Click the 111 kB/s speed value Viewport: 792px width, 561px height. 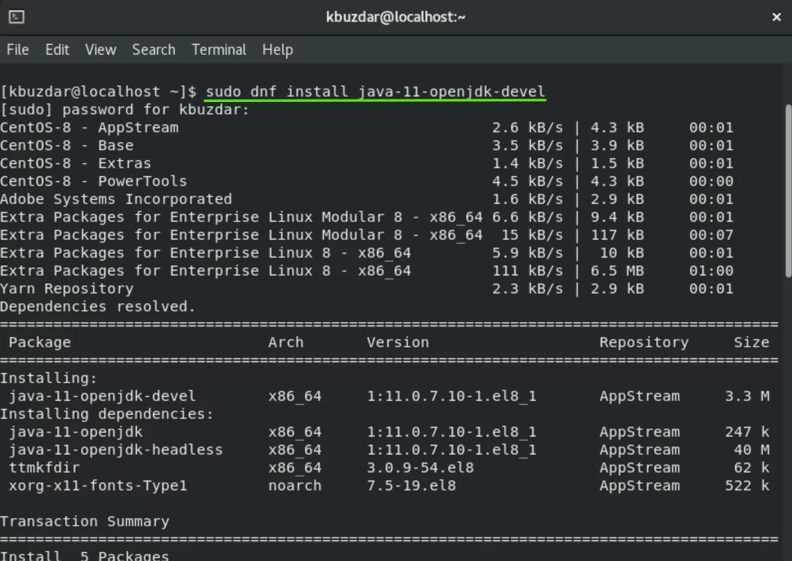[528, 271]
